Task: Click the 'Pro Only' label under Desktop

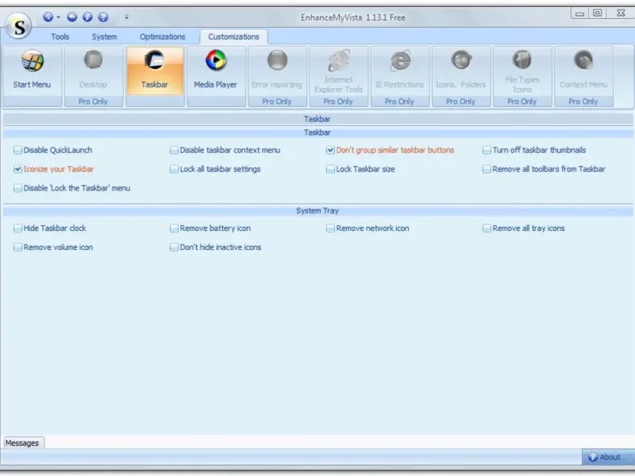Action: tap(93, 102)
